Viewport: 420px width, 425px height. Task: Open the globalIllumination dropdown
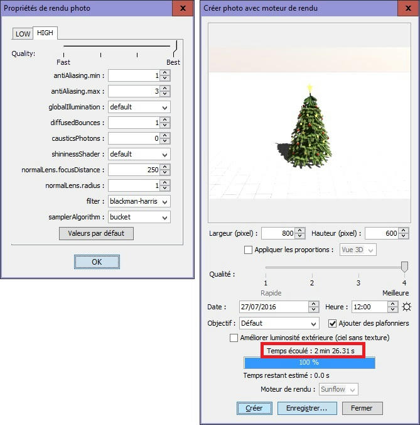click(139, 107)
